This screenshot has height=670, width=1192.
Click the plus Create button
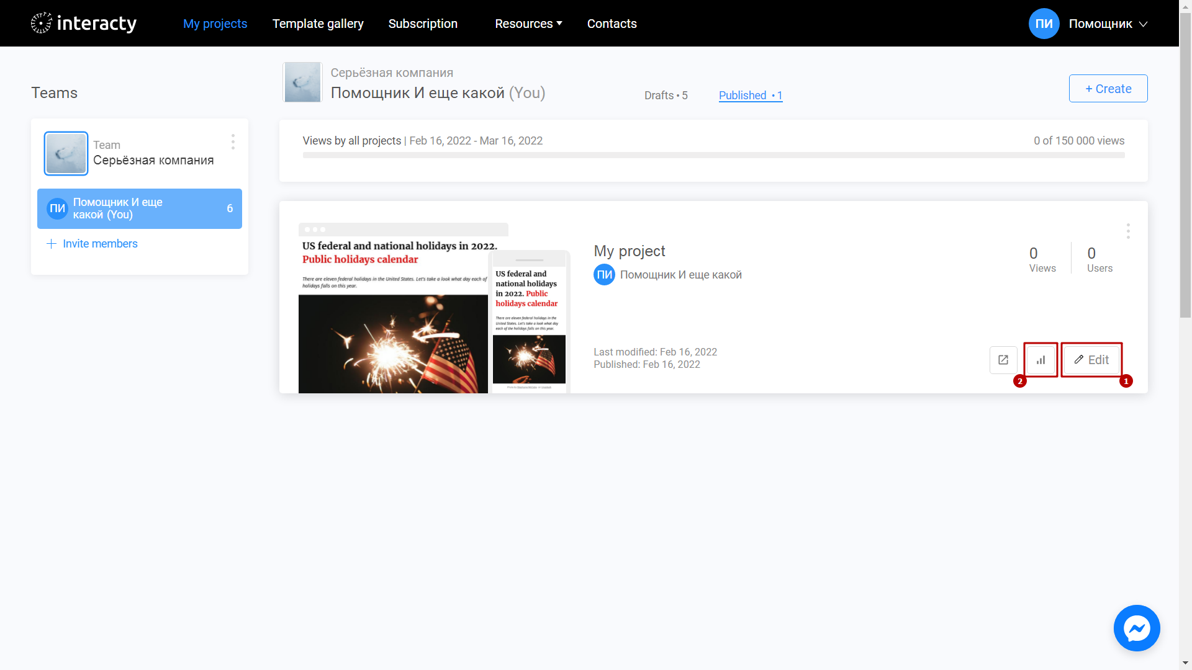[x=1108, y=88]
